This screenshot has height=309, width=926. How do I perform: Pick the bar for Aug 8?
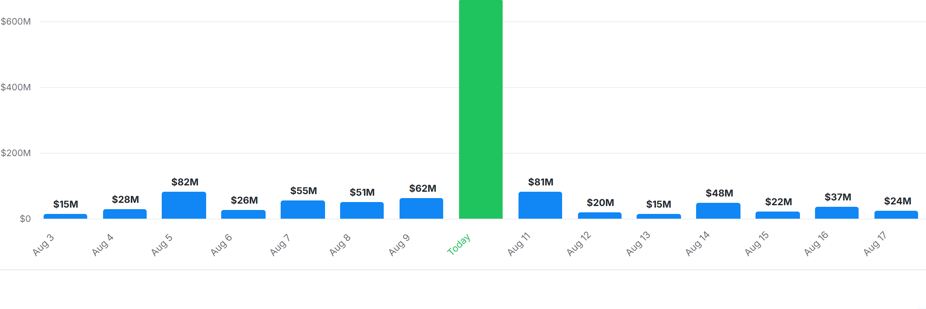point(362,210)
